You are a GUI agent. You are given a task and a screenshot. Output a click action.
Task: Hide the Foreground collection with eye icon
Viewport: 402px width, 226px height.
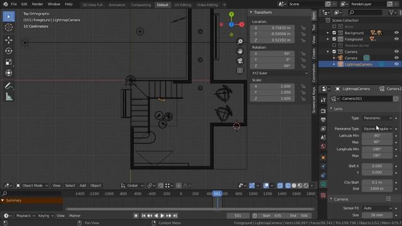click(396, 39)
